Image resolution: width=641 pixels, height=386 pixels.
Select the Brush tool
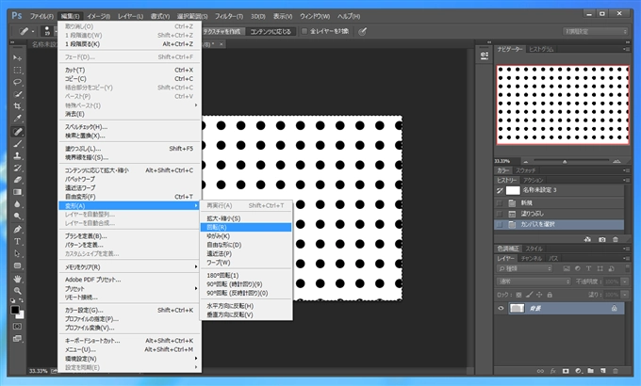point(17,144)
